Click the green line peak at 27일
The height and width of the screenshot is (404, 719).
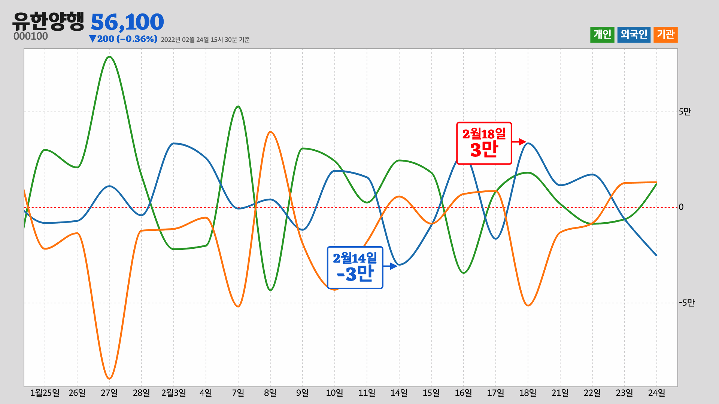(109, 57)
